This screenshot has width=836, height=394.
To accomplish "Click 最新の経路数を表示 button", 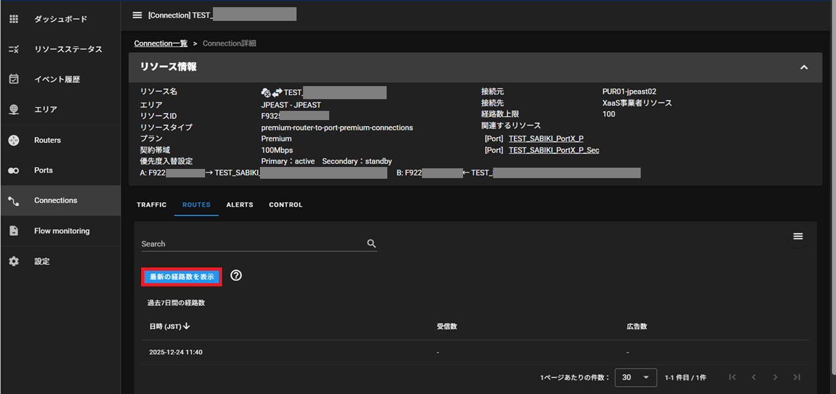I will pyautogui.click(x=182, y=277).
